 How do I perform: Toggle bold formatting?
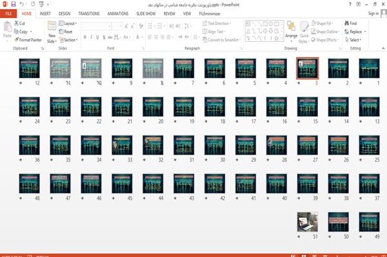pos(85,37)
